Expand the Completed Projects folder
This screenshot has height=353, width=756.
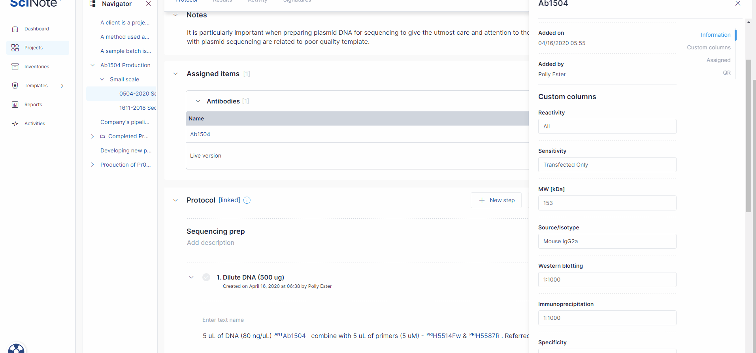pos(92,136)
